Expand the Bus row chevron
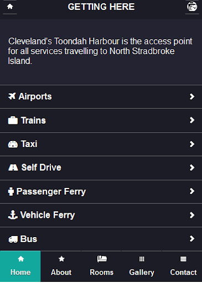Image resolution: width=202 pixels, height=283 pixels. tap(192, 239)
